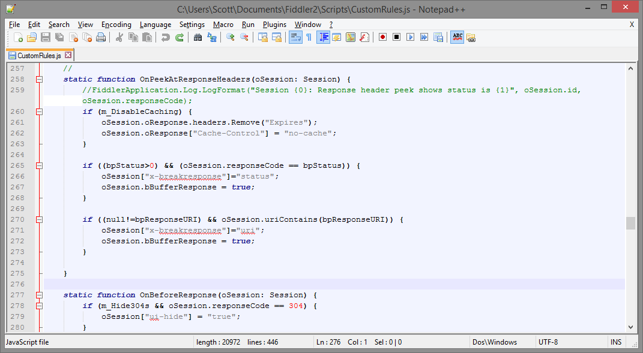643x353 pixels.
Task: Open a file using the folder icon
Action: tap(32, 38)
